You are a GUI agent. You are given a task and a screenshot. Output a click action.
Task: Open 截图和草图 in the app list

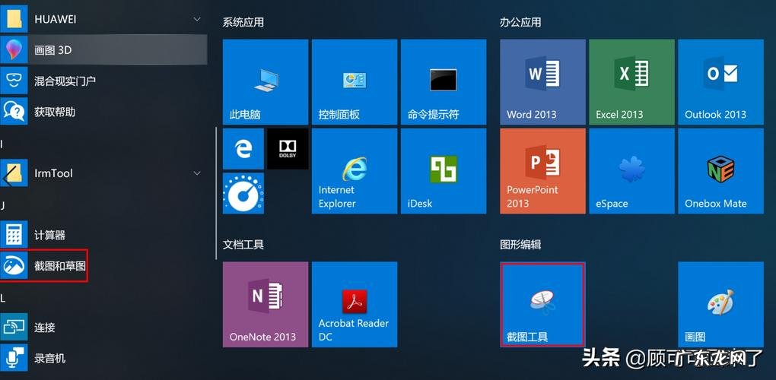[x=103, y=266]
